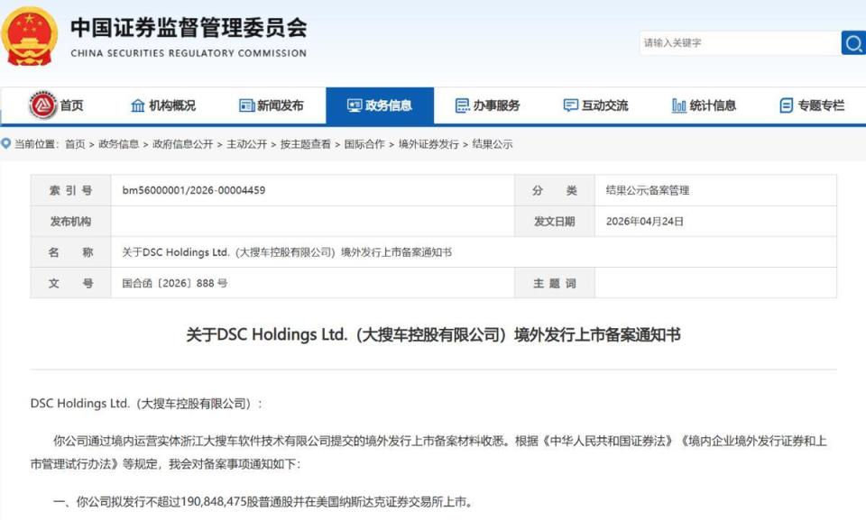Click the building icon beside 机构概况
Image resolution: width=866 pixels, height=520 pixels.
point(137,105)
